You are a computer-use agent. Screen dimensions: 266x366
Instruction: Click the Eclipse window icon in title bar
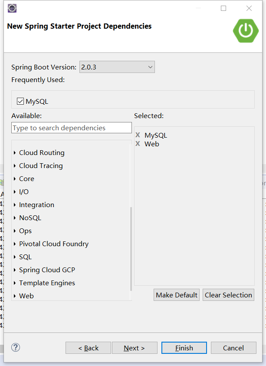coord(12,8)
